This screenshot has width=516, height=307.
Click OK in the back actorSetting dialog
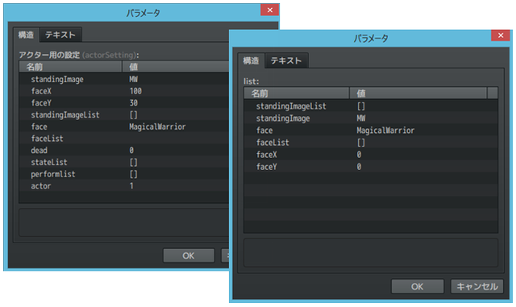(189, 255)
